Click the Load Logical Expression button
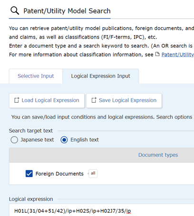The width and height of the screenshot is (194, 216). 47,100
